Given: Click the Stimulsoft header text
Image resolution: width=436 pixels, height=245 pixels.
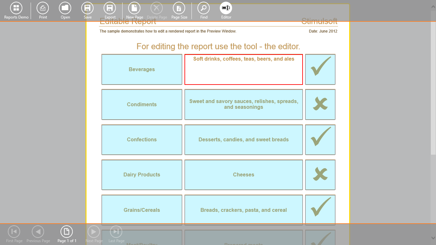Looking at the screenshot, I should click(319, 21).
